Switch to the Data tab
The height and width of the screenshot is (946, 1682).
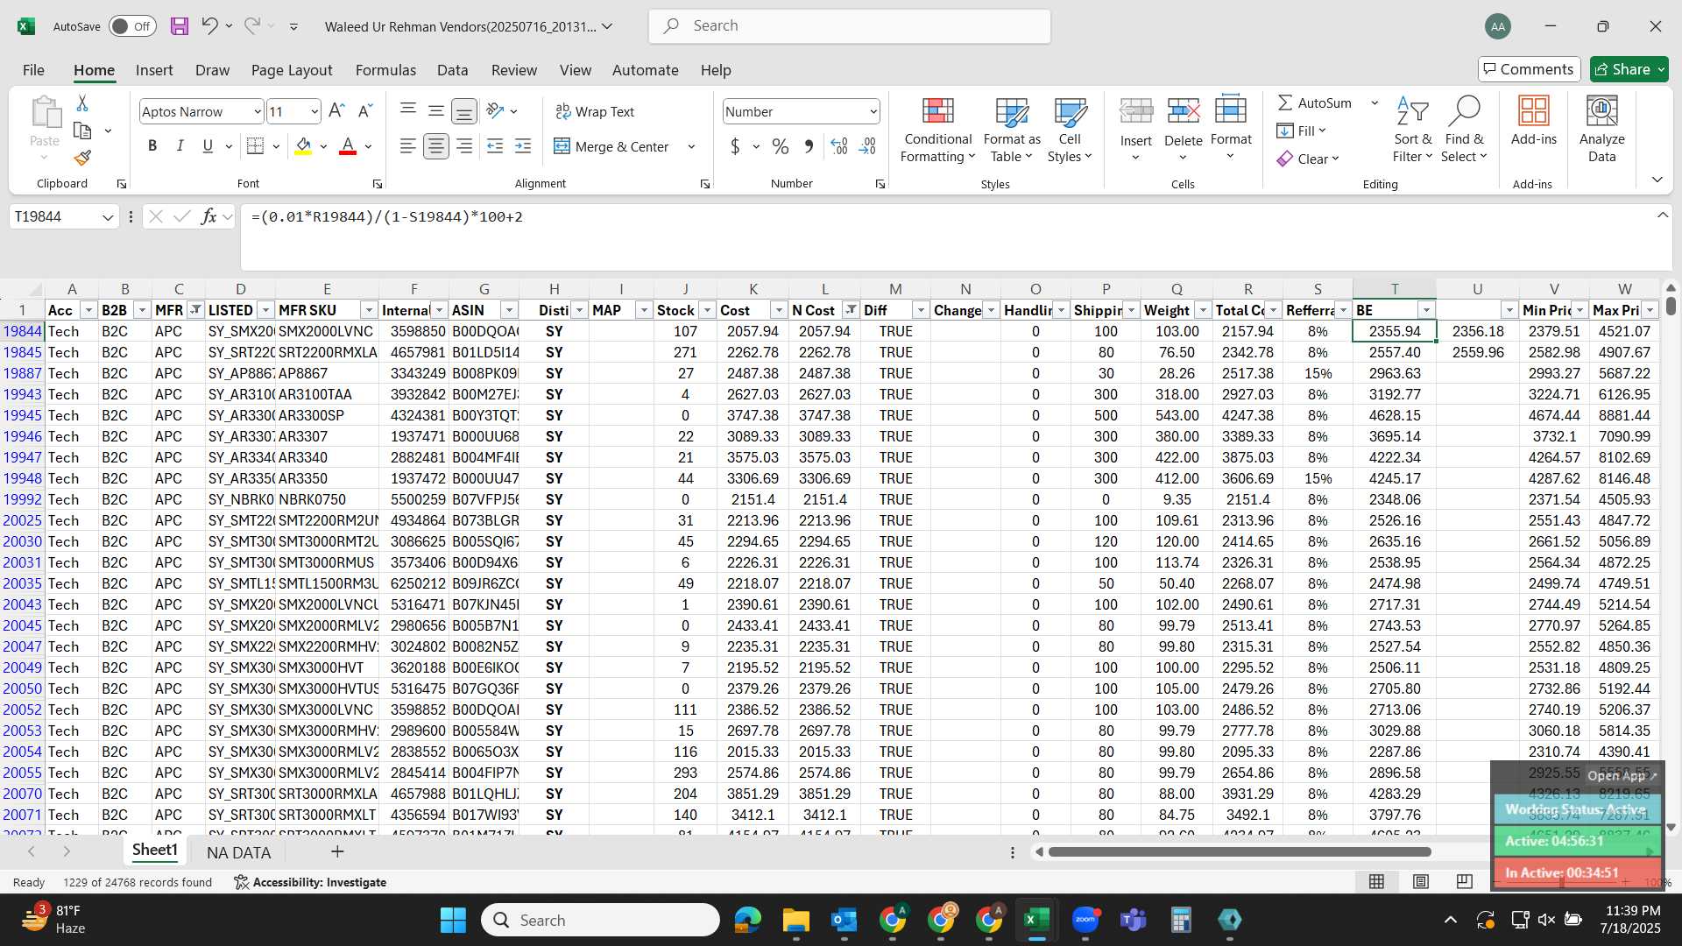452,70
